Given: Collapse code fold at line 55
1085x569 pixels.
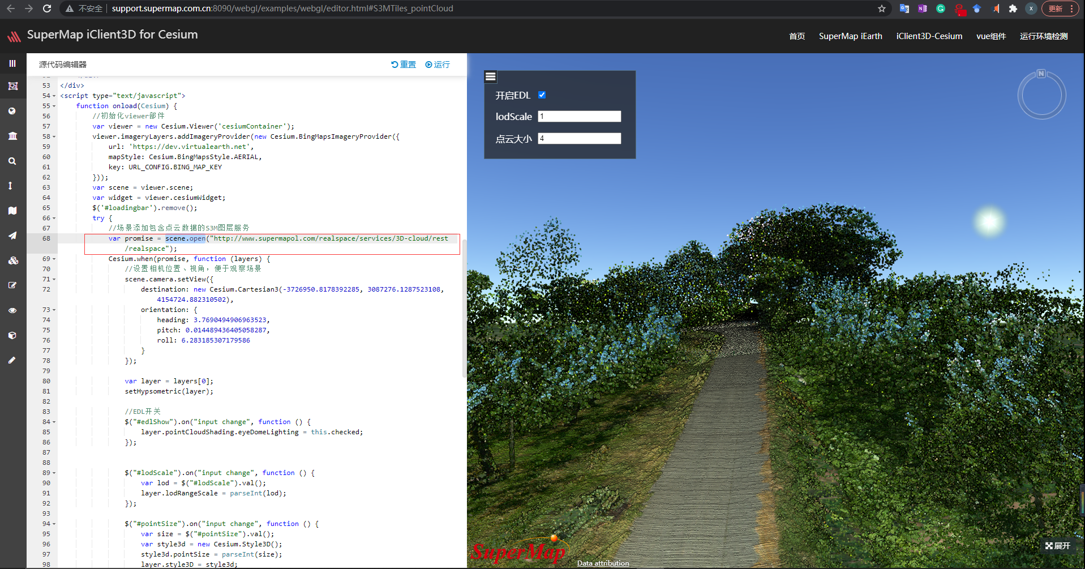Looking at the screenshot, I should [54, 106].
